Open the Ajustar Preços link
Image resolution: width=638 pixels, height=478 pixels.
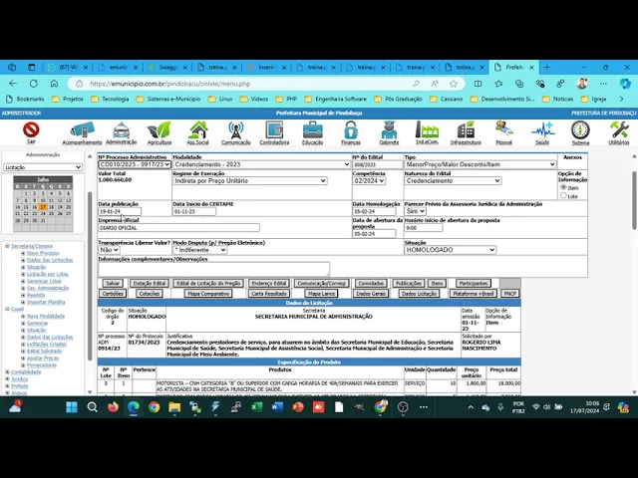pos(43,358)
